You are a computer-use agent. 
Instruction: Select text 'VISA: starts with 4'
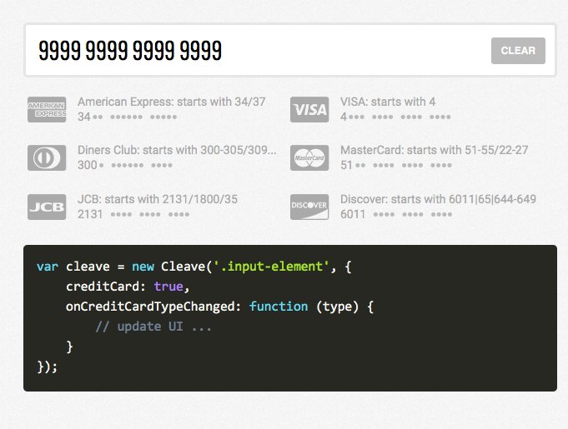[388, 102]
